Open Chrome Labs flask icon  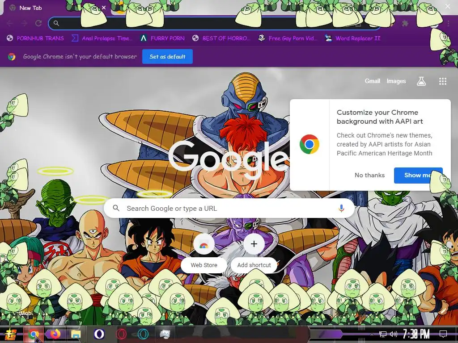[421, 81]
